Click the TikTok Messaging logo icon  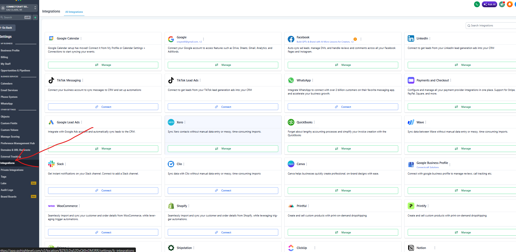51,80
